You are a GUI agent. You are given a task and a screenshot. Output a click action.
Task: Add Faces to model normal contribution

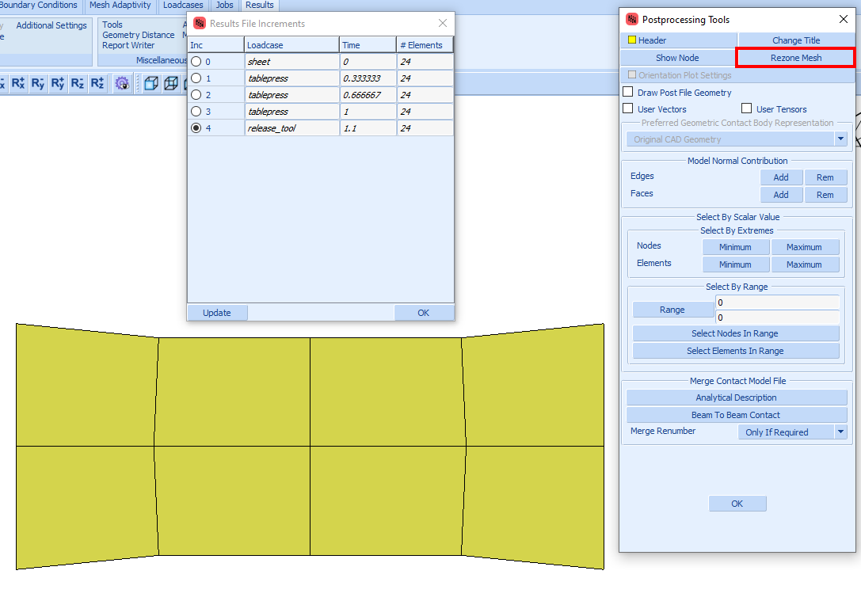781,195
